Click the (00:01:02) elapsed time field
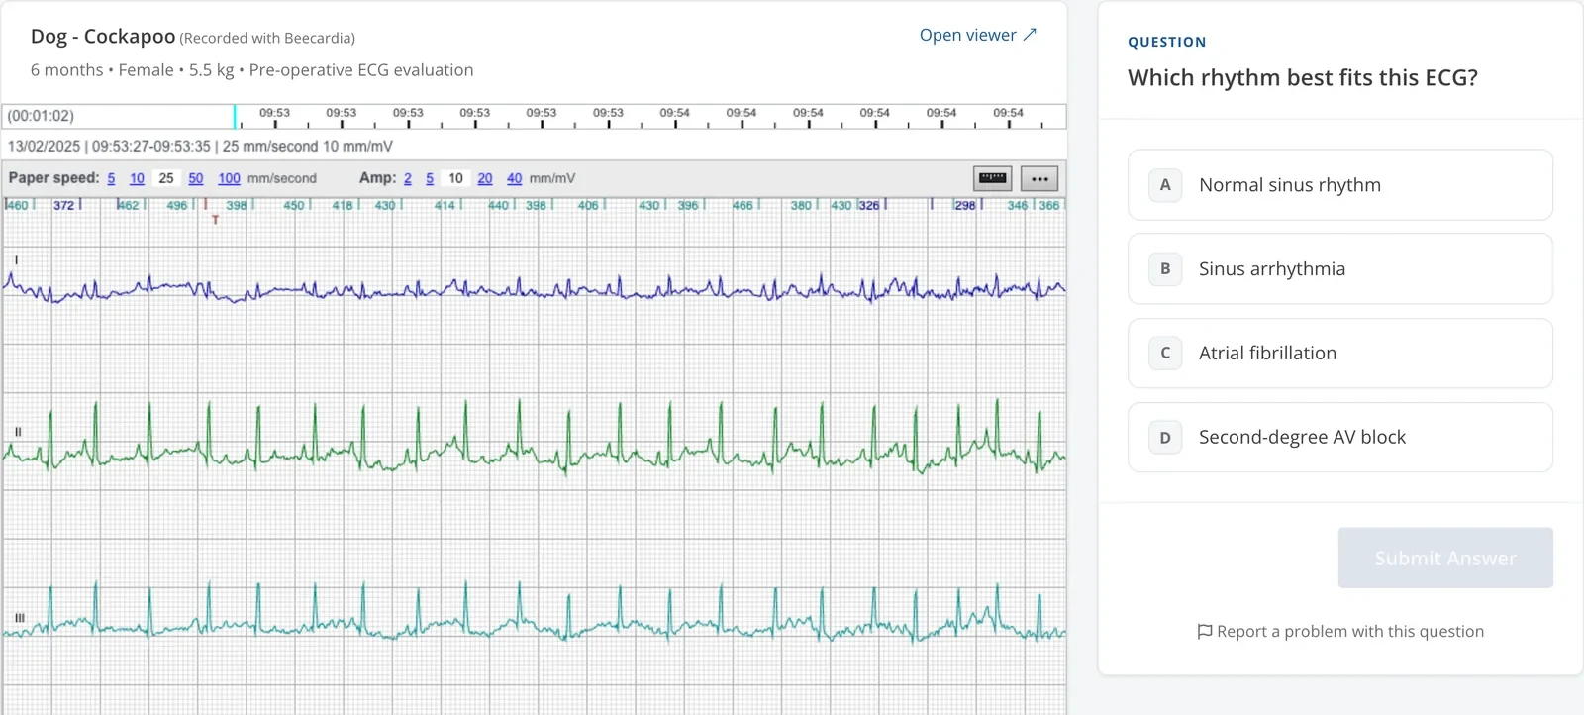1584x715 pixels. [41, 116]
